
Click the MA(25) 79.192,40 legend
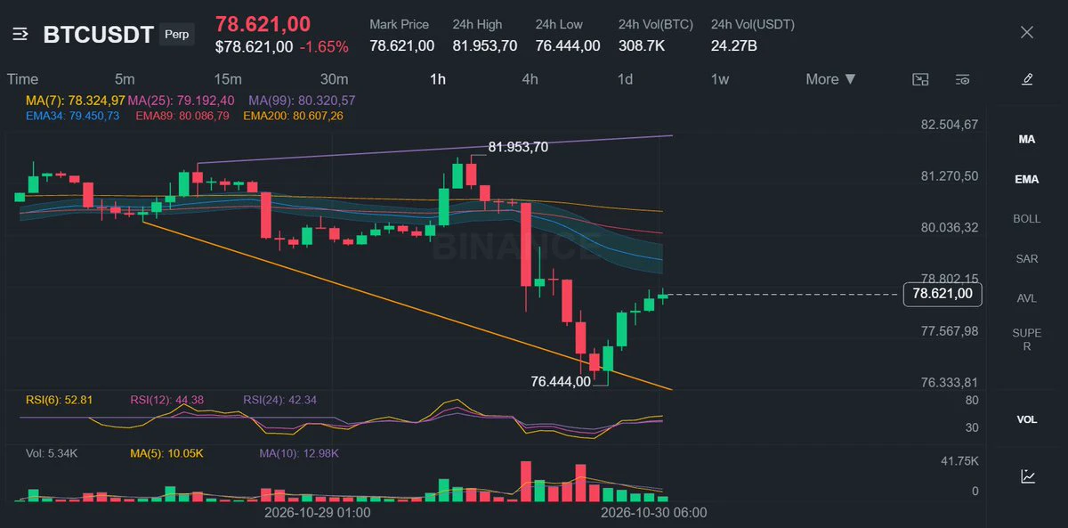point(181,101)
